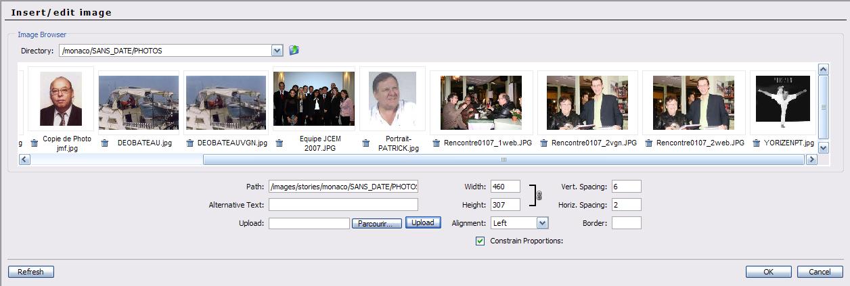The image size is (850, 286).
Task: Click the Rencontre0107_1web.JPG filename
Action: pyautogui.click(x=487, y=143)
